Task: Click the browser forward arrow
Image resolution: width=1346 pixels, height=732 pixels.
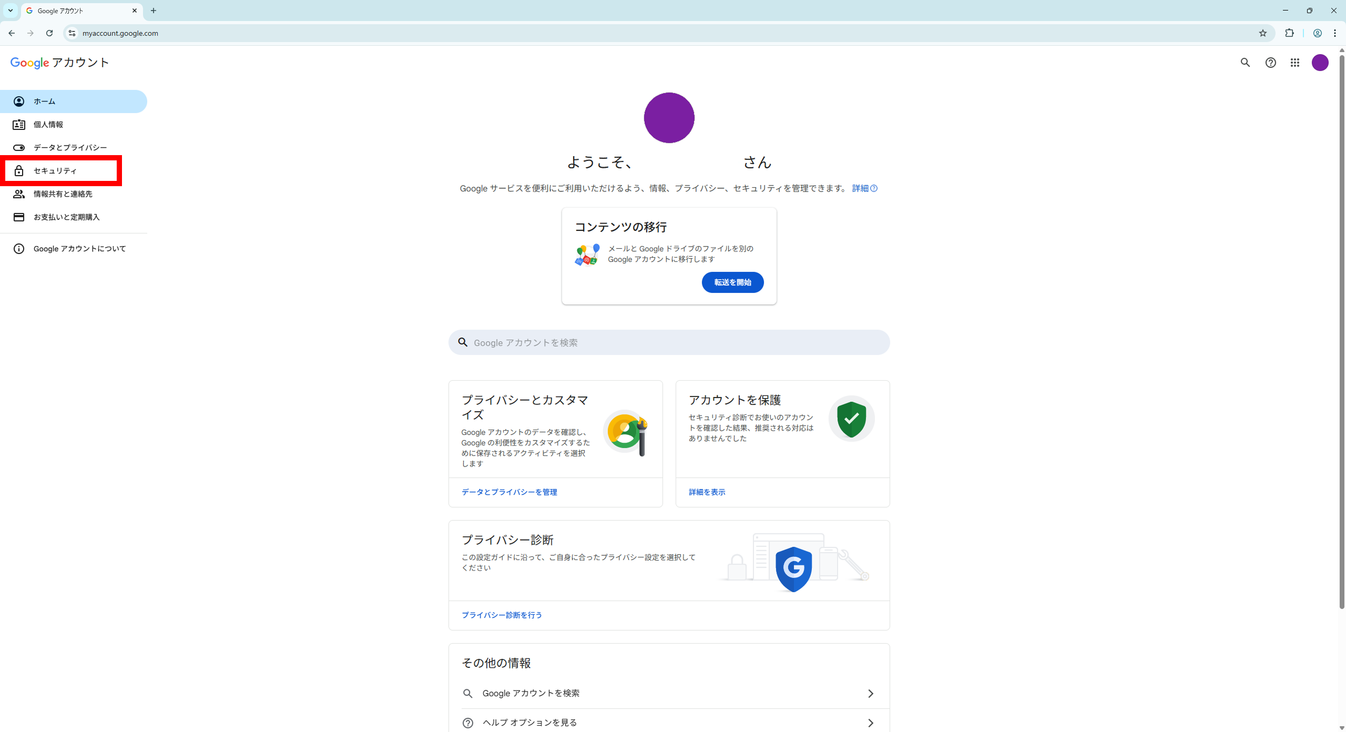Action: pyautogui.click(x=30, y=33)
